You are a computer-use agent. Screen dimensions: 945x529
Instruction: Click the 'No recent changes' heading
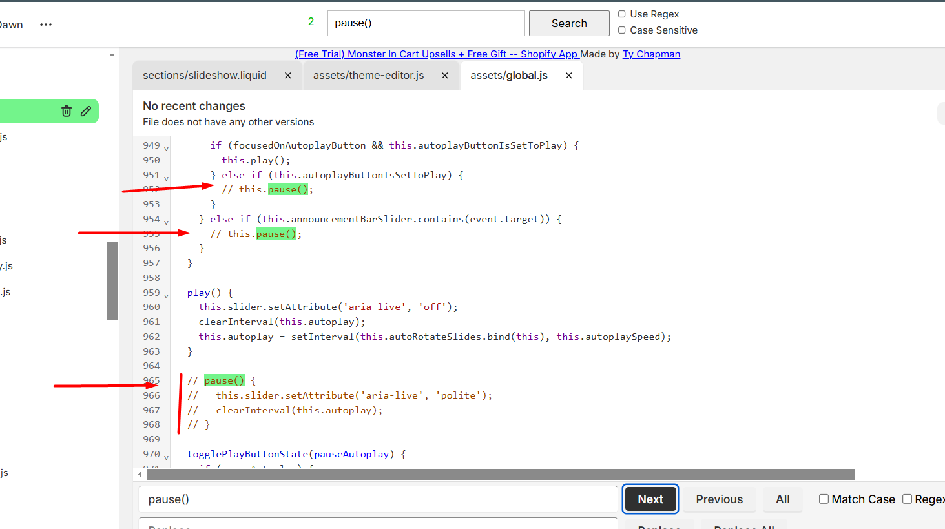coord(194,106)
